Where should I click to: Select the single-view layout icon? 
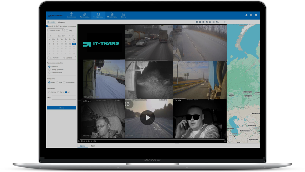click(197, 22)
